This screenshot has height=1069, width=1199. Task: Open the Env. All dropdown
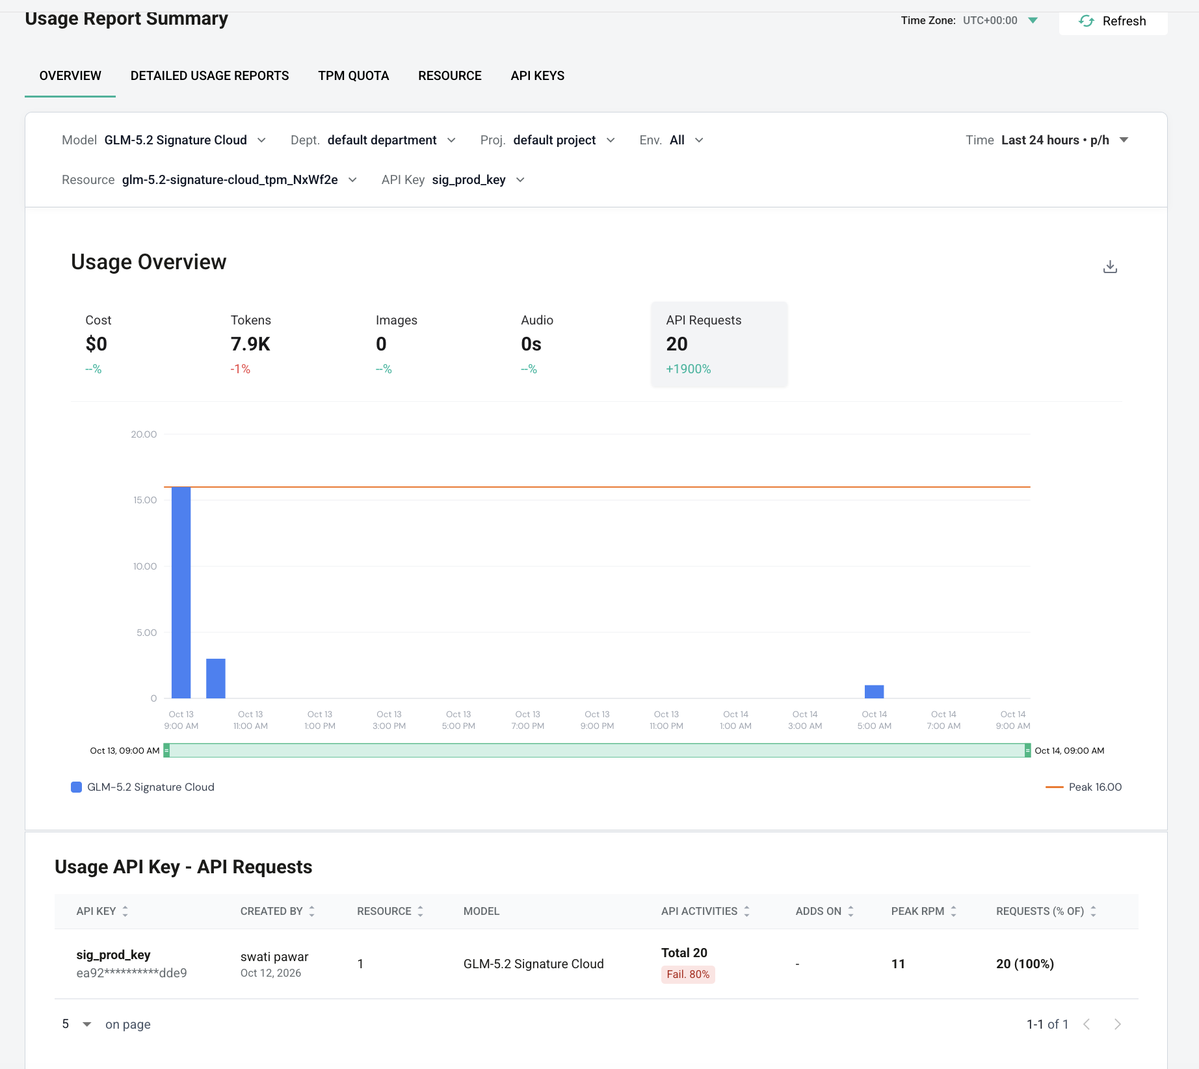click(x=671, y=140)
